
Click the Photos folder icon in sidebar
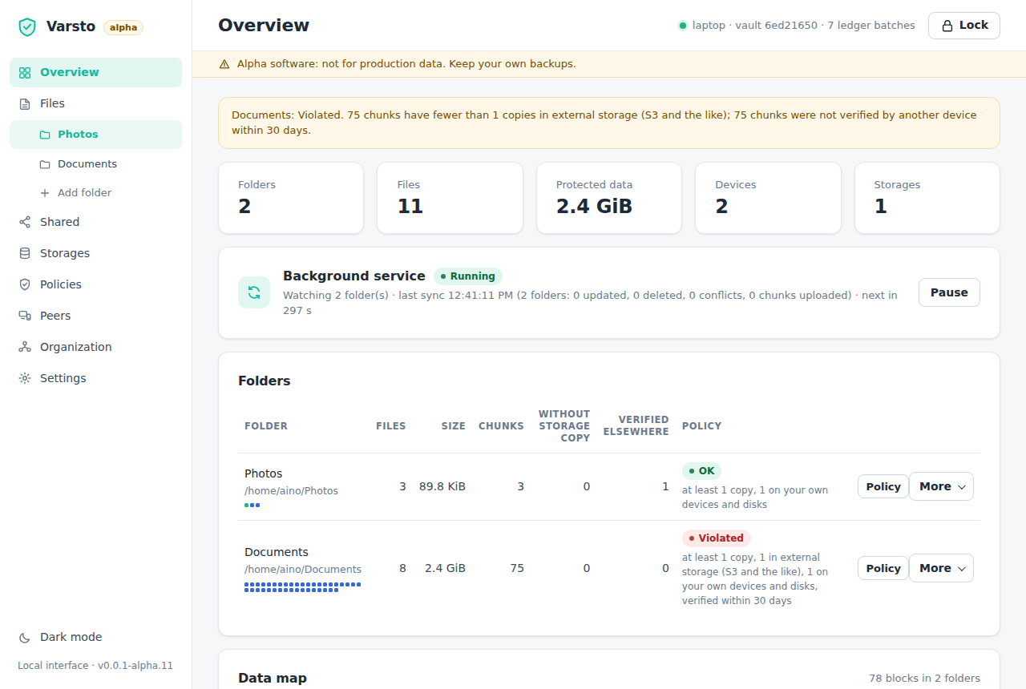(45, 135)
